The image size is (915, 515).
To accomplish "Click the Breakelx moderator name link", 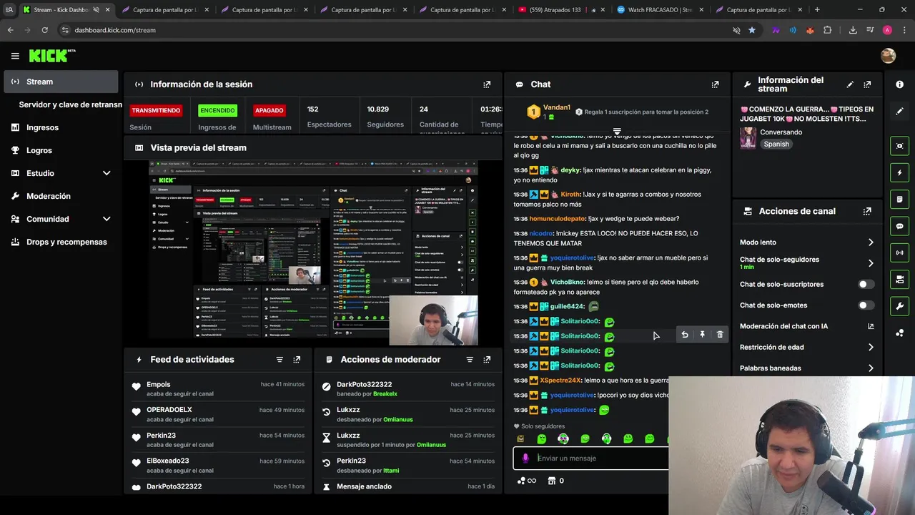I will (385, 394).
